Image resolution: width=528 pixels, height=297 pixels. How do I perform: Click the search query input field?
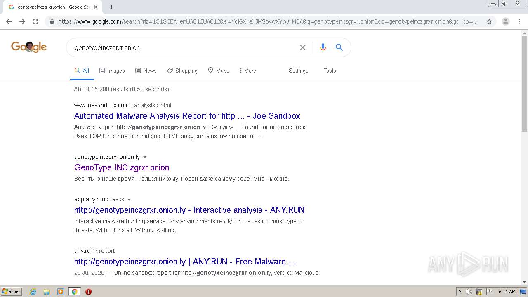click(x=184, y=47)
